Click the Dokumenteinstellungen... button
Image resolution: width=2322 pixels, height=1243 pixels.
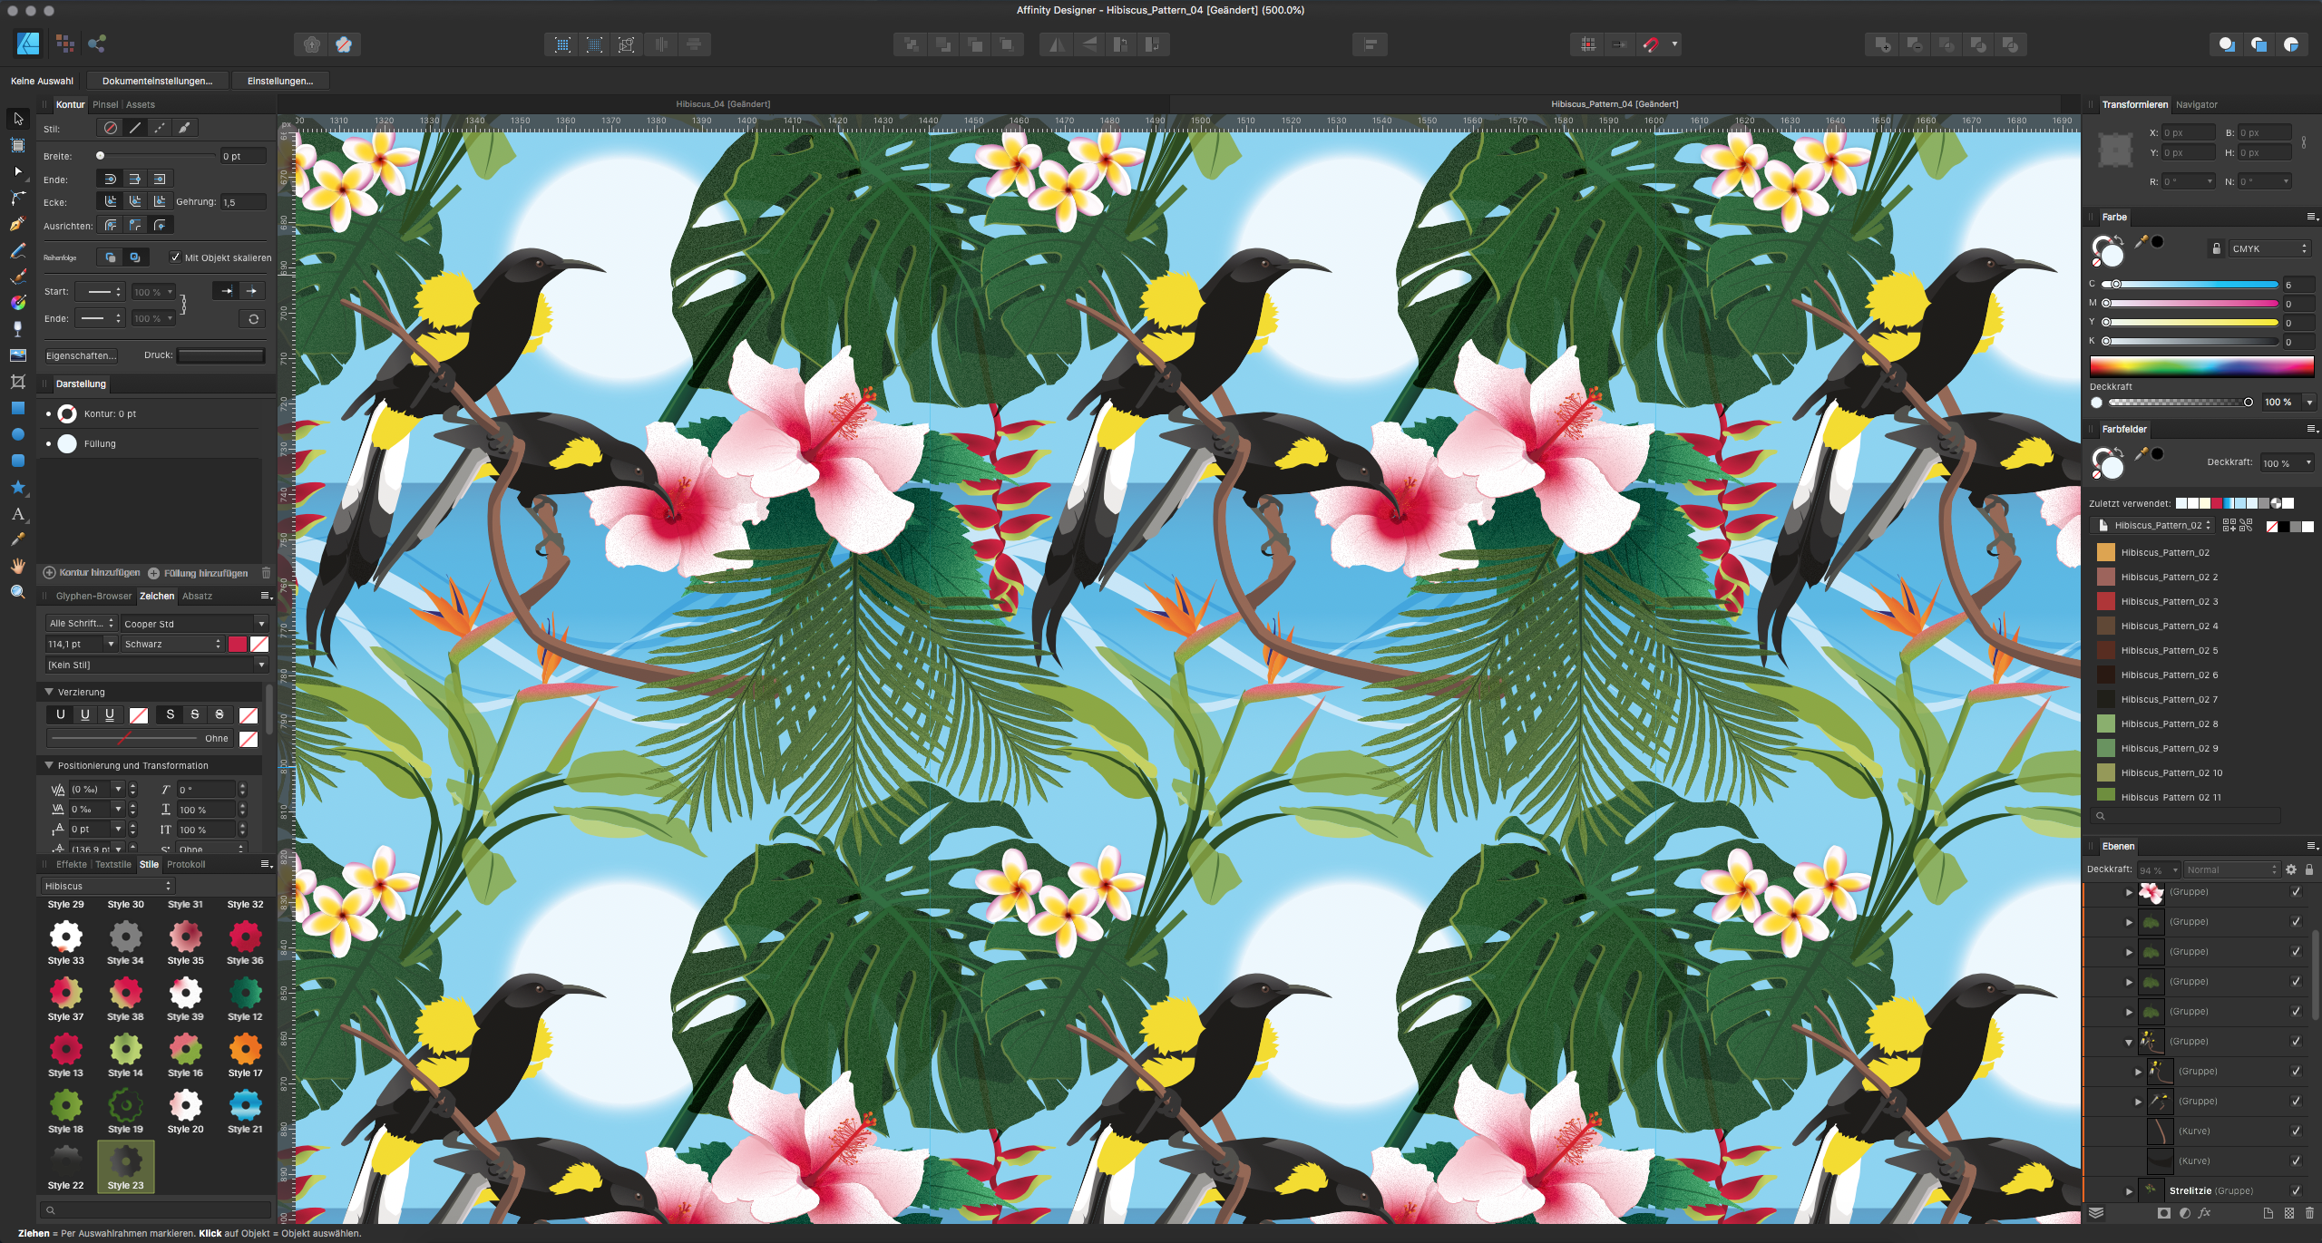pyautogui.click(x=157, y=81)
